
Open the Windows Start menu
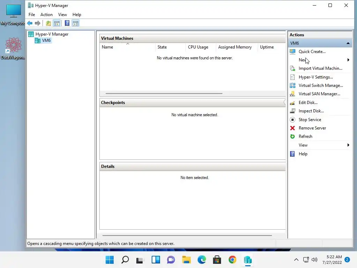coord(110,260)
